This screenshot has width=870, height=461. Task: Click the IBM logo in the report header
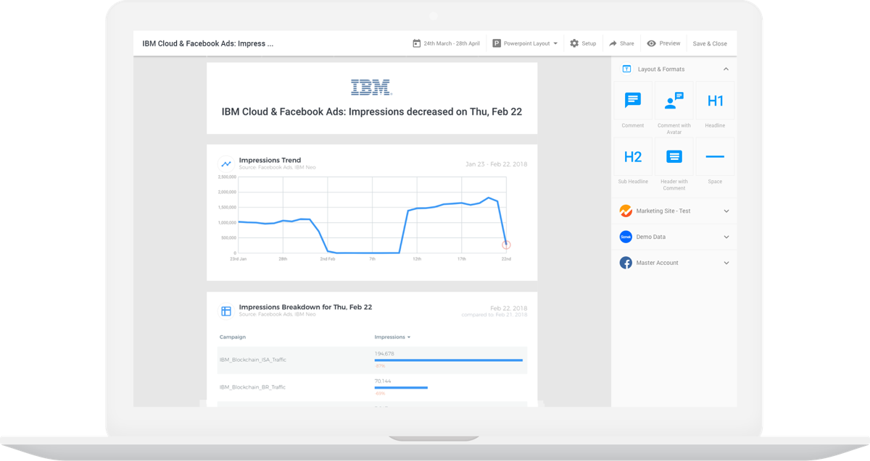point(371,88)
